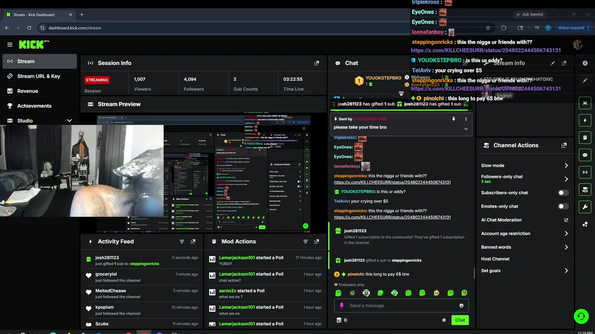This screenshot has width=595, height=334.
Task: Open the hamburger menu beside the Kick logo
Action: (x=10, y=45)
